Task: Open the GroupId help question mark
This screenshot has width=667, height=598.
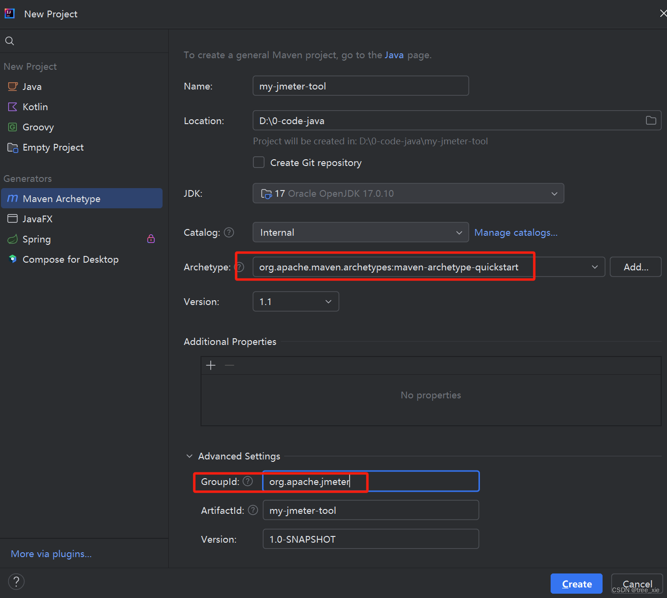Action: [x=248, y=481]
